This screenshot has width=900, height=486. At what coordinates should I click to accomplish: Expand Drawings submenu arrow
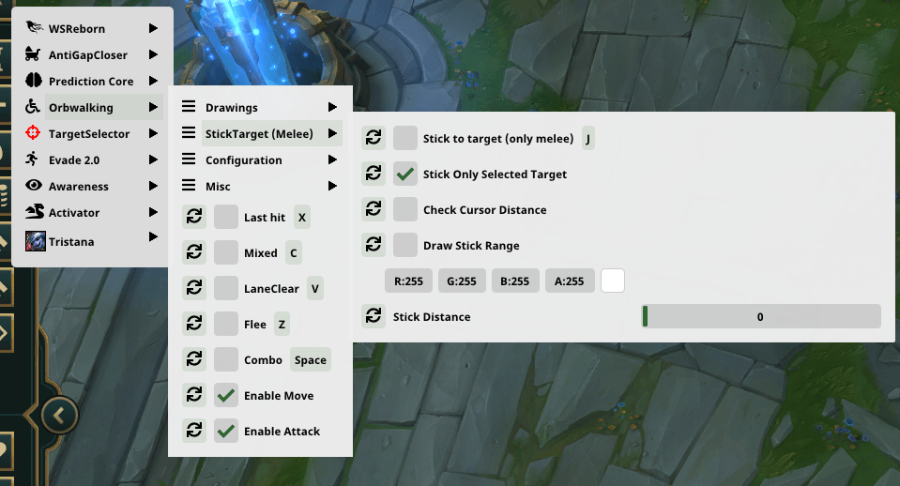click(x=332, y=107)
